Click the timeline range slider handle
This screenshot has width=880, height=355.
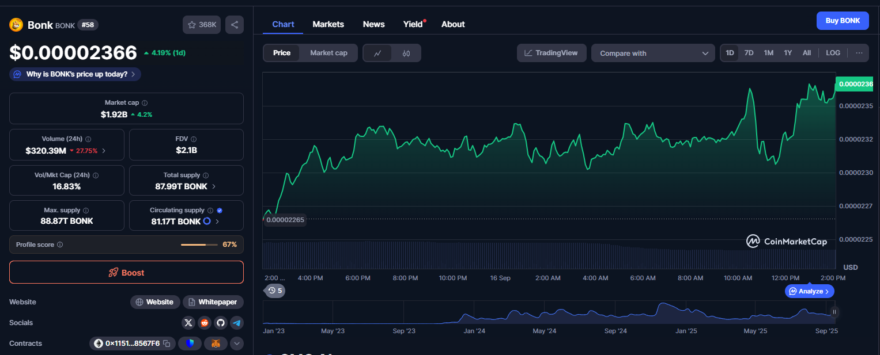pyautogui.click(x=834, y=312)
